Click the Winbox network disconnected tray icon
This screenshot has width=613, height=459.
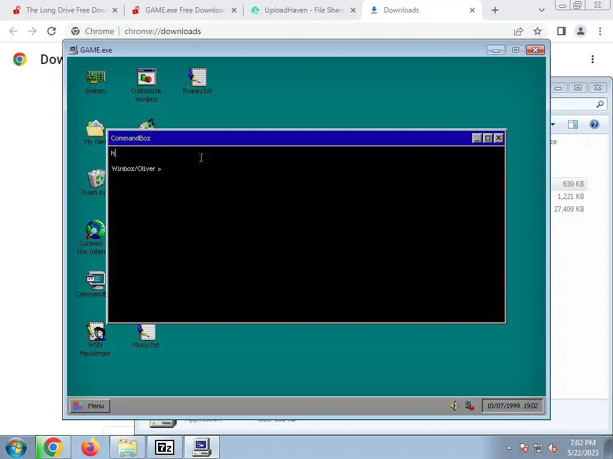(x=469, y=406)
